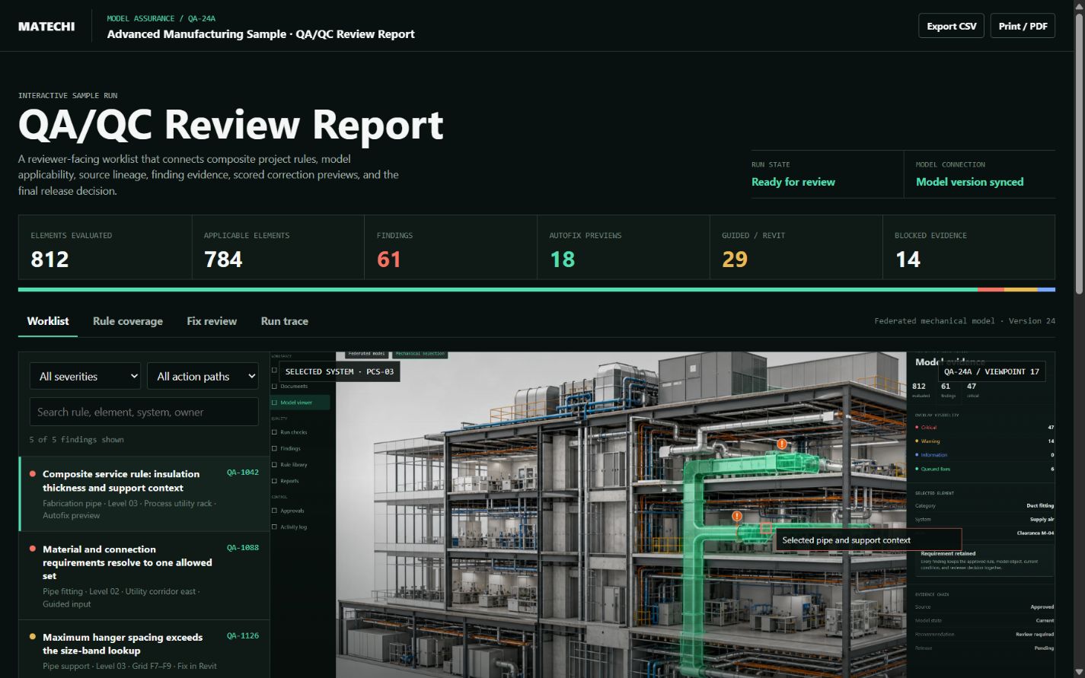1085x678 pixels.
Task: Click the red severity dot on finding QA-1042
Action: [x=33, y=473]
